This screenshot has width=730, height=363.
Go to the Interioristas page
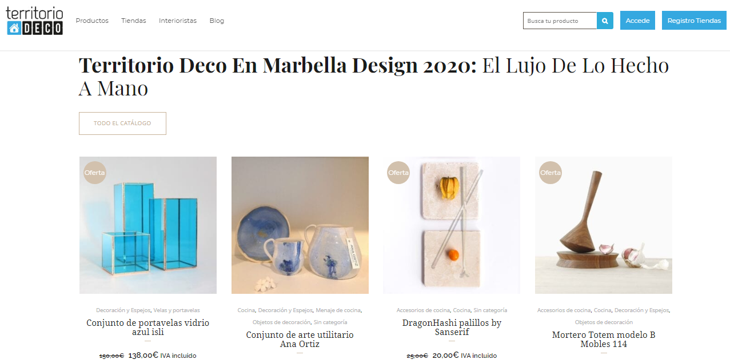point(178,21)
